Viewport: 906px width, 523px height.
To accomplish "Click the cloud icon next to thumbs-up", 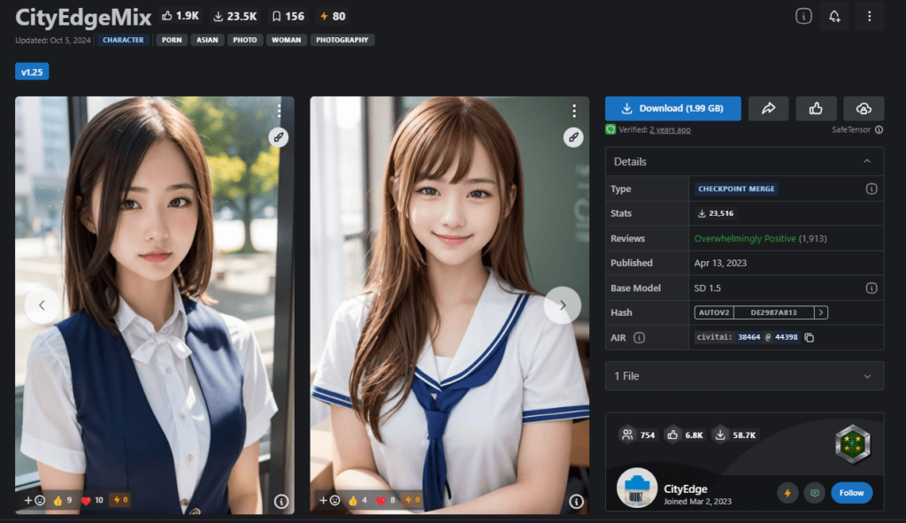I will [x=864, y=108].
